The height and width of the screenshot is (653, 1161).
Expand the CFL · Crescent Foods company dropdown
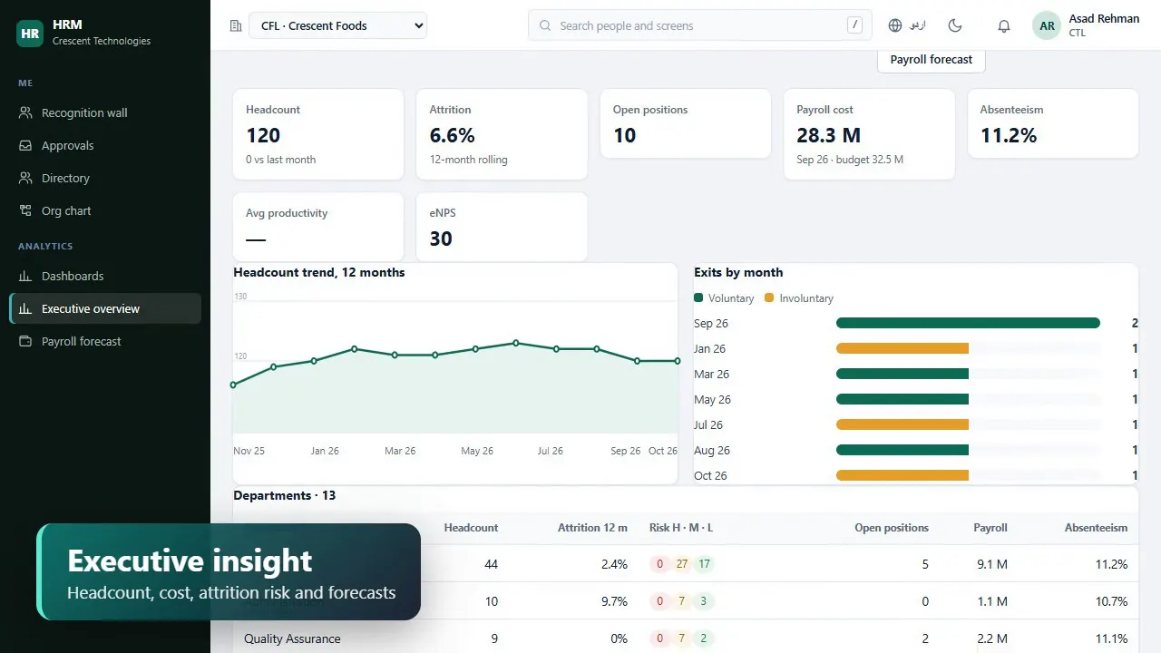(x=337, y=25)
